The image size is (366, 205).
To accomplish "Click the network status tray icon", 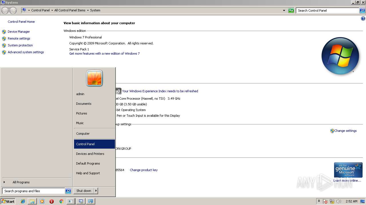I will click(332, 201).
